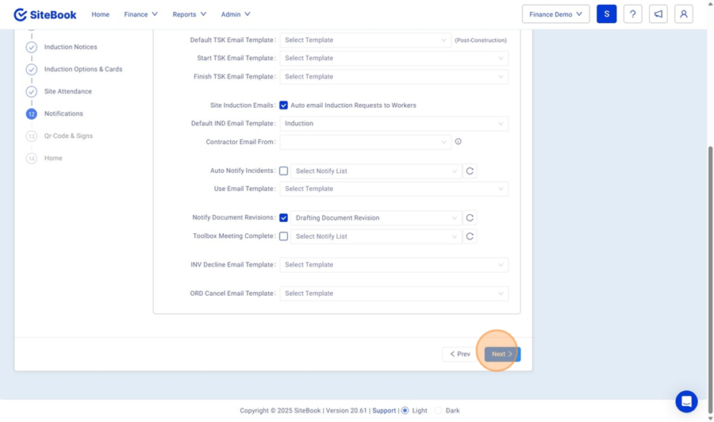Click the Prev button
This screenshot has height=422, width=714.
click(x=460, y=355)
